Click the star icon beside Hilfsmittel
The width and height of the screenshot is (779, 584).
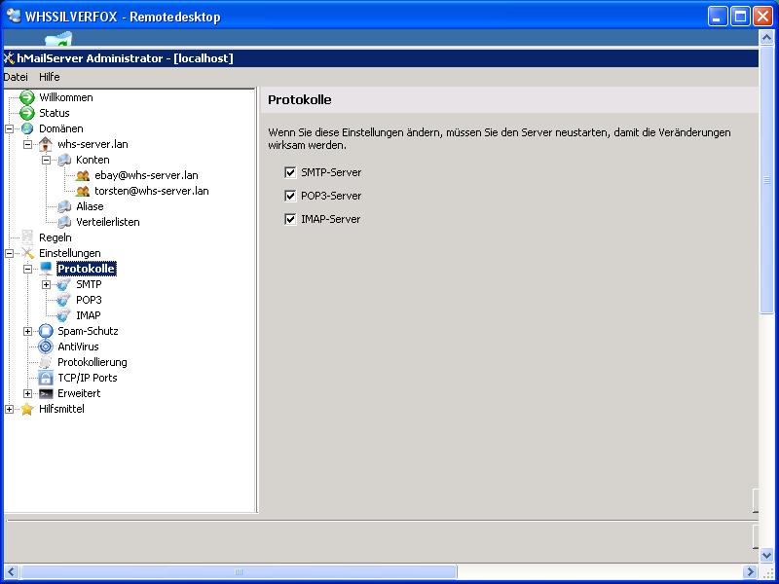pos(27,409)
